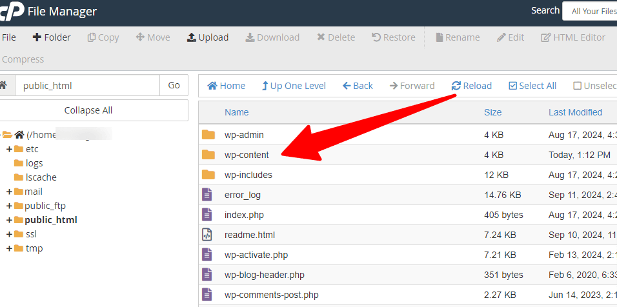The height and width of the screenshot is (307, 617).
Task: Go to Home in navigation bar
Action: pos(227,86)
